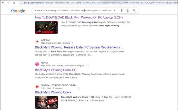Screen dimensions: 178x110
Task: Open Black Myth Wukong Crack PC link
Action: (x=56, y=70)
